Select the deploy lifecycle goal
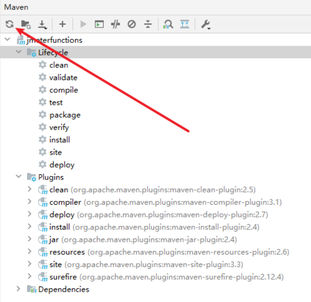The width and height of the screenshot is (311, 302). coord(62,165)
